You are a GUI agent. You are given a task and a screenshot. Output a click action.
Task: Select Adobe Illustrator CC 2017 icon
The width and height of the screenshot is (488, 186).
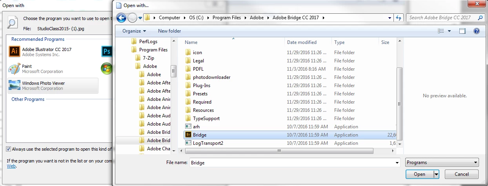coord(15,51)
